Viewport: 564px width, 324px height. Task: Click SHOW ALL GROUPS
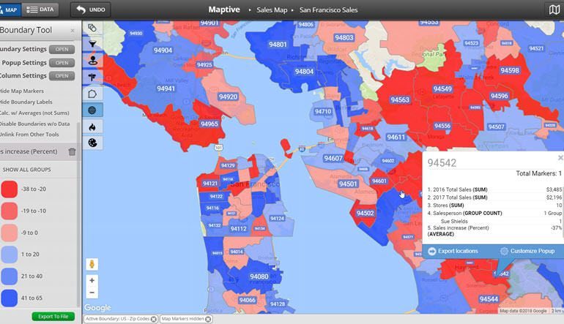pos(26,170)
